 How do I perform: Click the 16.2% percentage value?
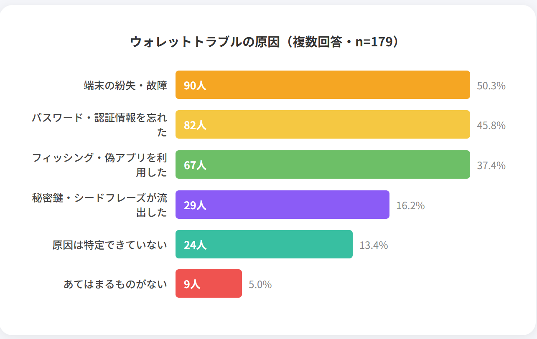[x=410, y=205]
